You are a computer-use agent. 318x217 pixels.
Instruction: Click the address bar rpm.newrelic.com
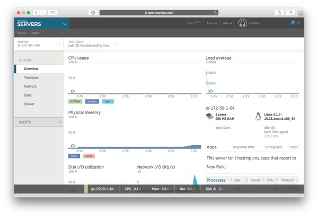(159, 13)
